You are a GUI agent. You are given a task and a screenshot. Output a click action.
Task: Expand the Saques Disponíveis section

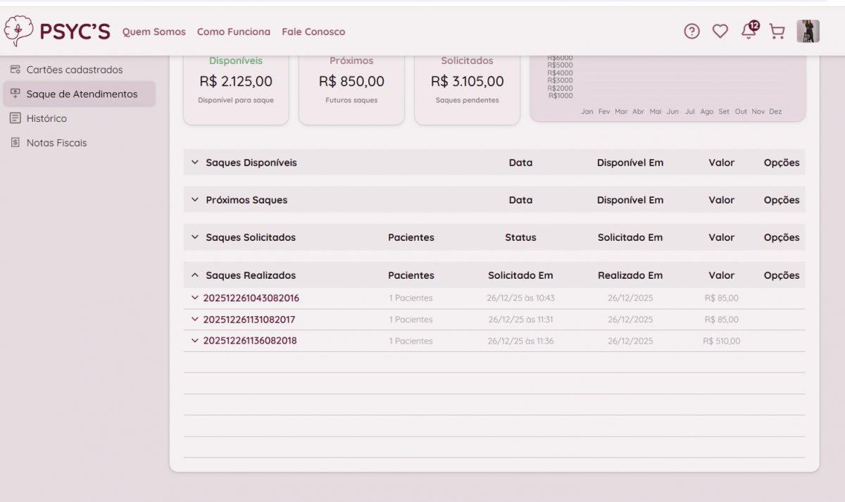pos(195,163)
